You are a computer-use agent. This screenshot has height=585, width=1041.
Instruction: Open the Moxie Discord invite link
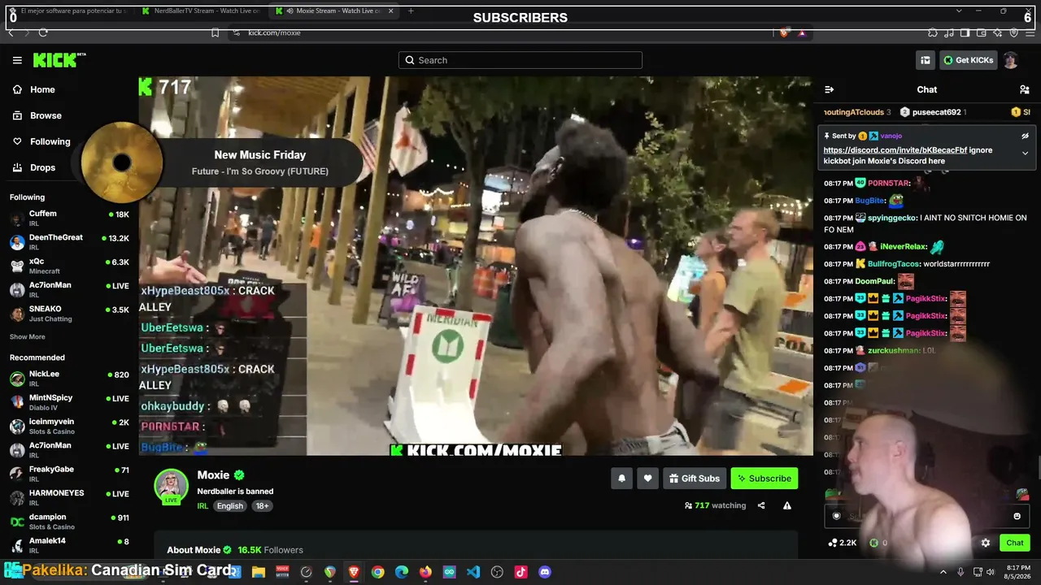[895, 150]
